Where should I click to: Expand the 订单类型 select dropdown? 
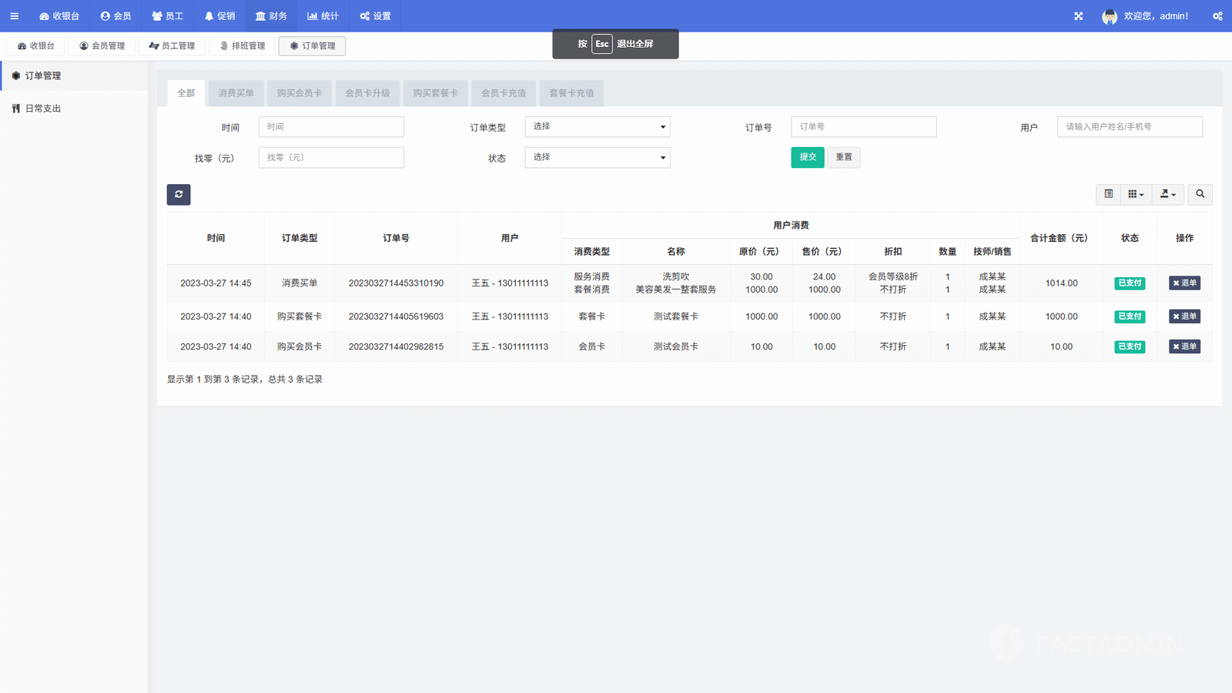pyautogui.click(x=597, y=127)
